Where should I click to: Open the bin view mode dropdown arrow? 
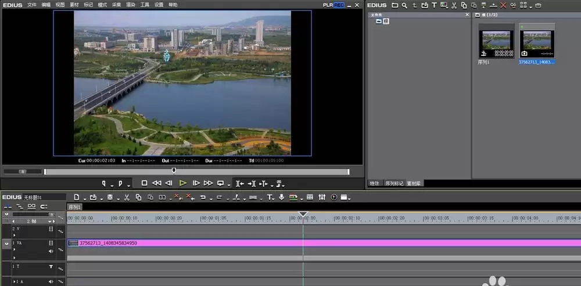pyautogui.click(x=530, y=7)
